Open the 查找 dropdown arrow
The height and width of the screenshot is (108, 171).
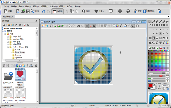click(92, 11)
